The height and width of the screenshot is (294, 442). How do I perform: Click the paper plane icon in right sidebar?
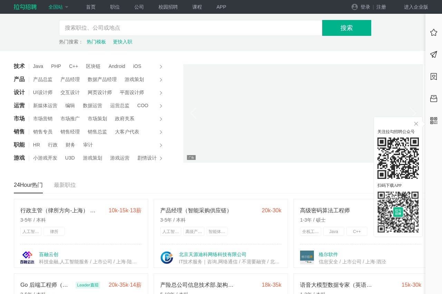pyautogui.click(x=434, y=54)
